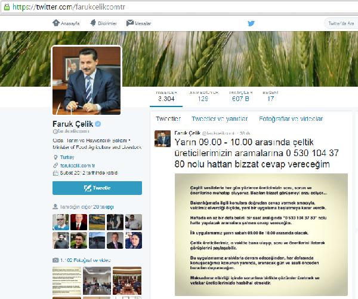Open Faruk Çelik large profile photo

click(x=87, y=80)
